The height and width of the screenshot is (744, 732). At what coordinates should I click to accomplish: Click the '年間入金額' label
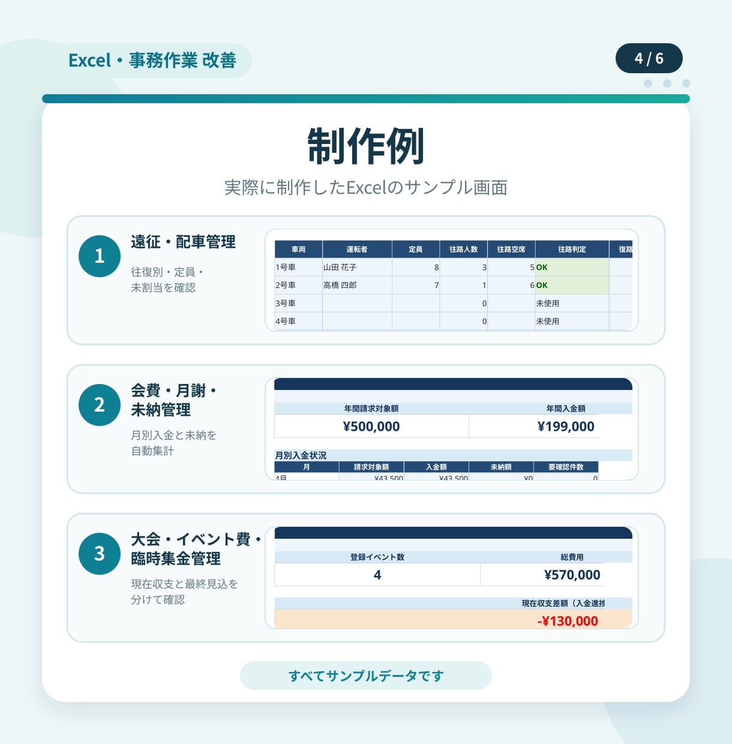pos(566,409)
